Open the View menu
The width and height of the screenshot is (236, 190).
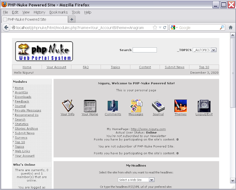[26, 12]
